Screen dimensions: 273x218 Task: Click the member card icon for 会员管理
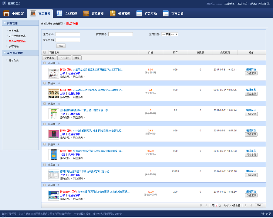click(59, 13)
